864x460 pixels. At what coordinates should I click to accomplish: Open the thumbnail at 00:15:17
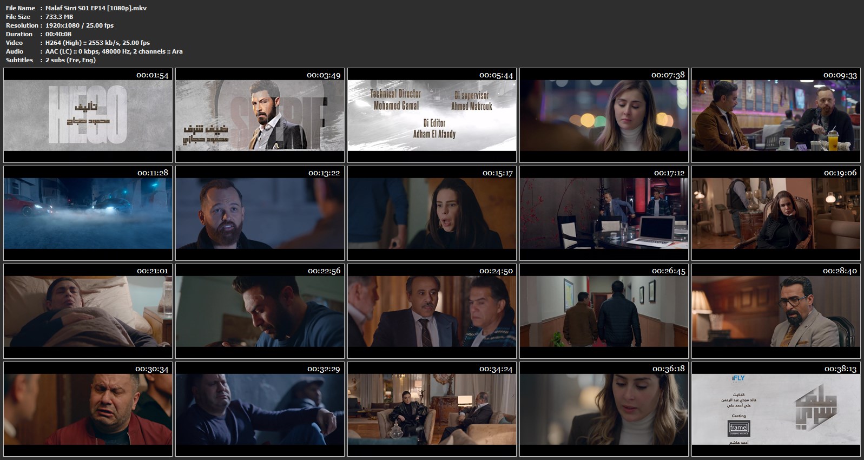coord(432,213)
